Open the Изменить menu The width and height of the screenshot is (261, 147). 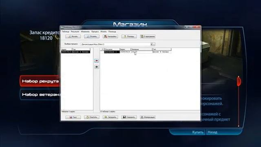click(85, 31)
